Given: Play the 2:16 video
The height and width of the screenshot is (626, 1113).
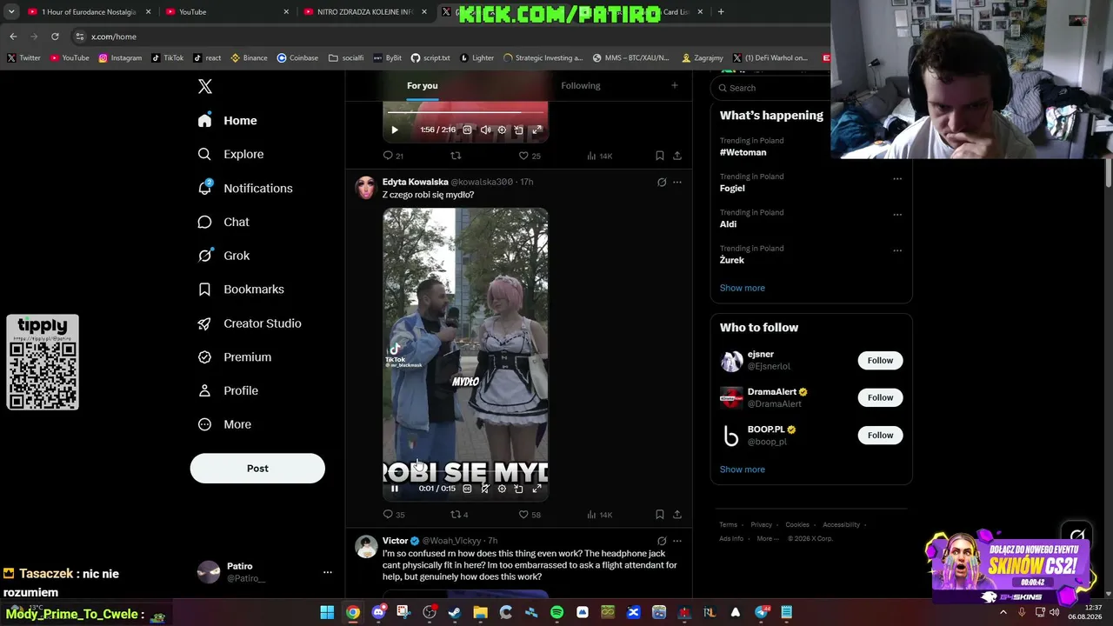Looking at the screenshot, I should [394, 130].
